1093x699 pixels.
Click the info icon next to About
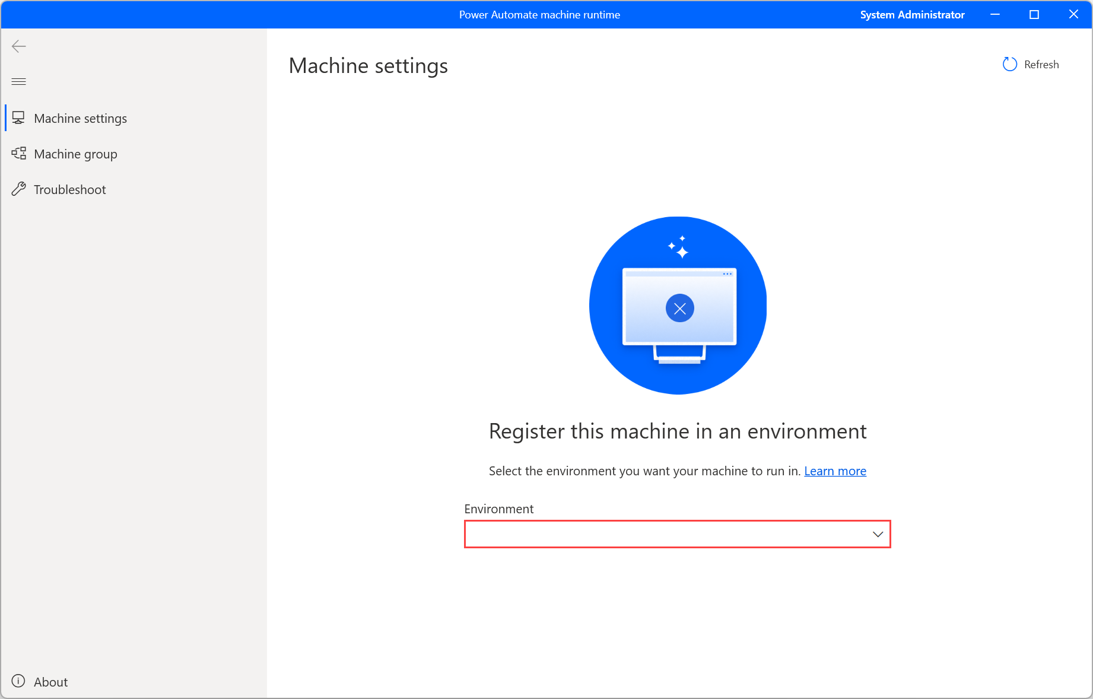(x=18, y=681)
